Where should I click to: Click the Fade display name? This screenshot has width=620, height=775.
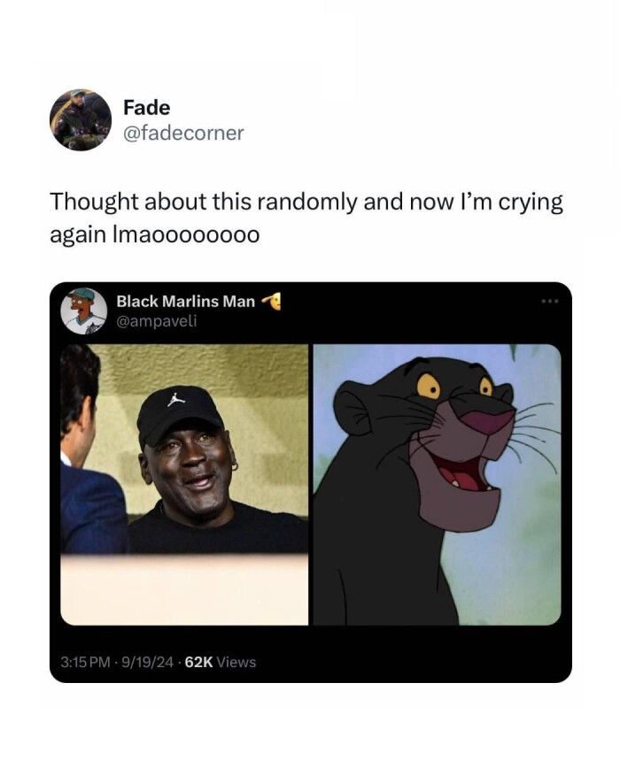(146, 108)
